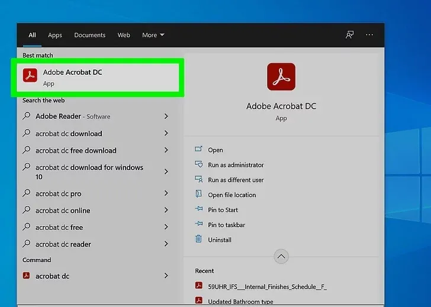Switch to the Web tab
The image size is (431, 307).
(124, 35)
